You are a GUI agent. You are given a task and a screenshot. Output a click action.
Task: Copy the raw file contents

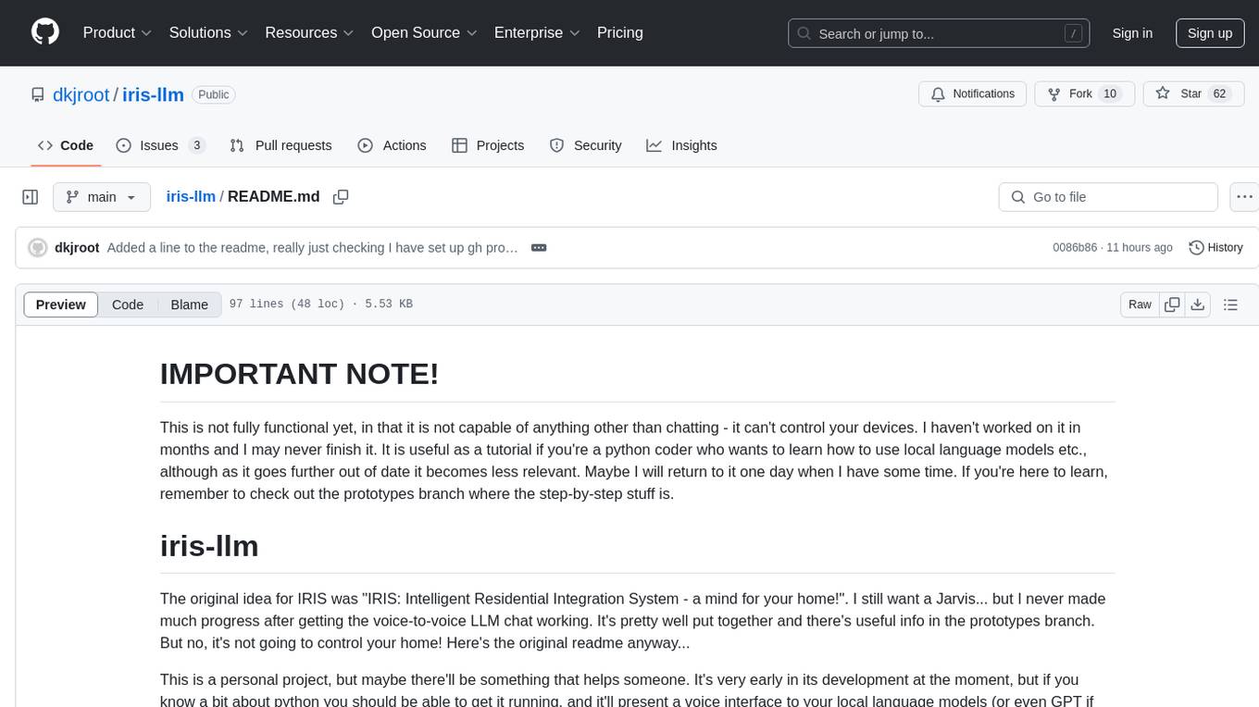pos(1172,304)
